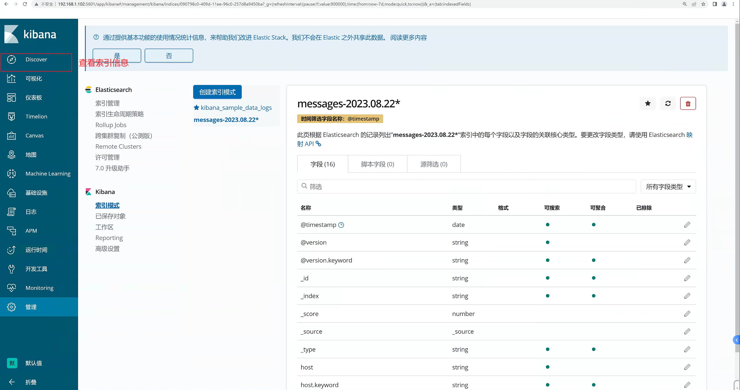Switch to 脚本字段 (0) tab

[378, 164]
